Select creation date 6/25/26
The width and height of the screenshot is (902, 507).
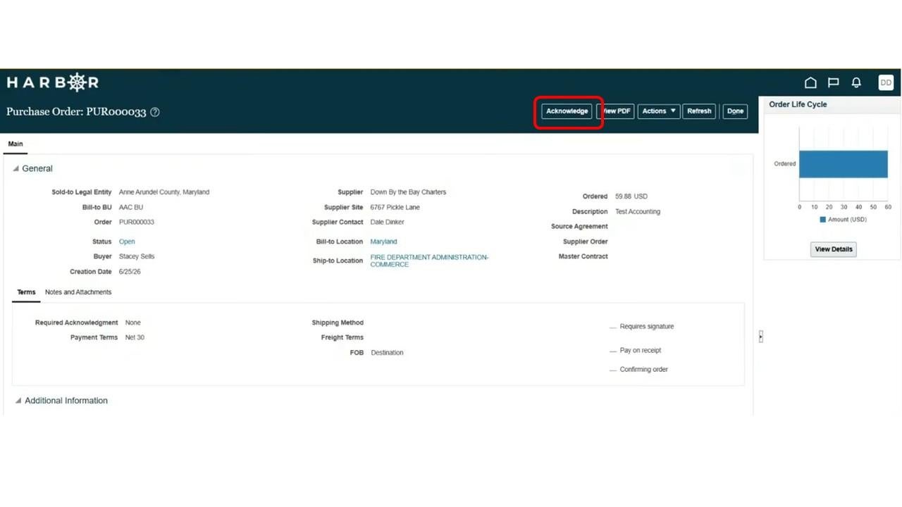point(130,272)
